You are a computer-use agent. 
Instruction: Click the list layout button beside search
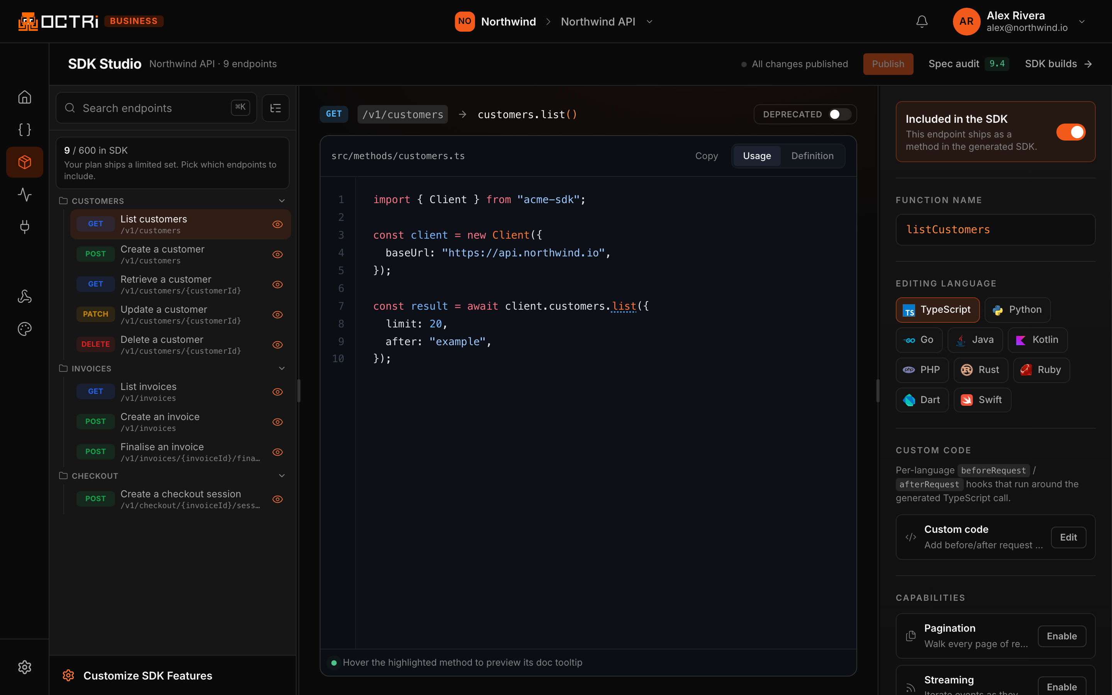[275, 108]
